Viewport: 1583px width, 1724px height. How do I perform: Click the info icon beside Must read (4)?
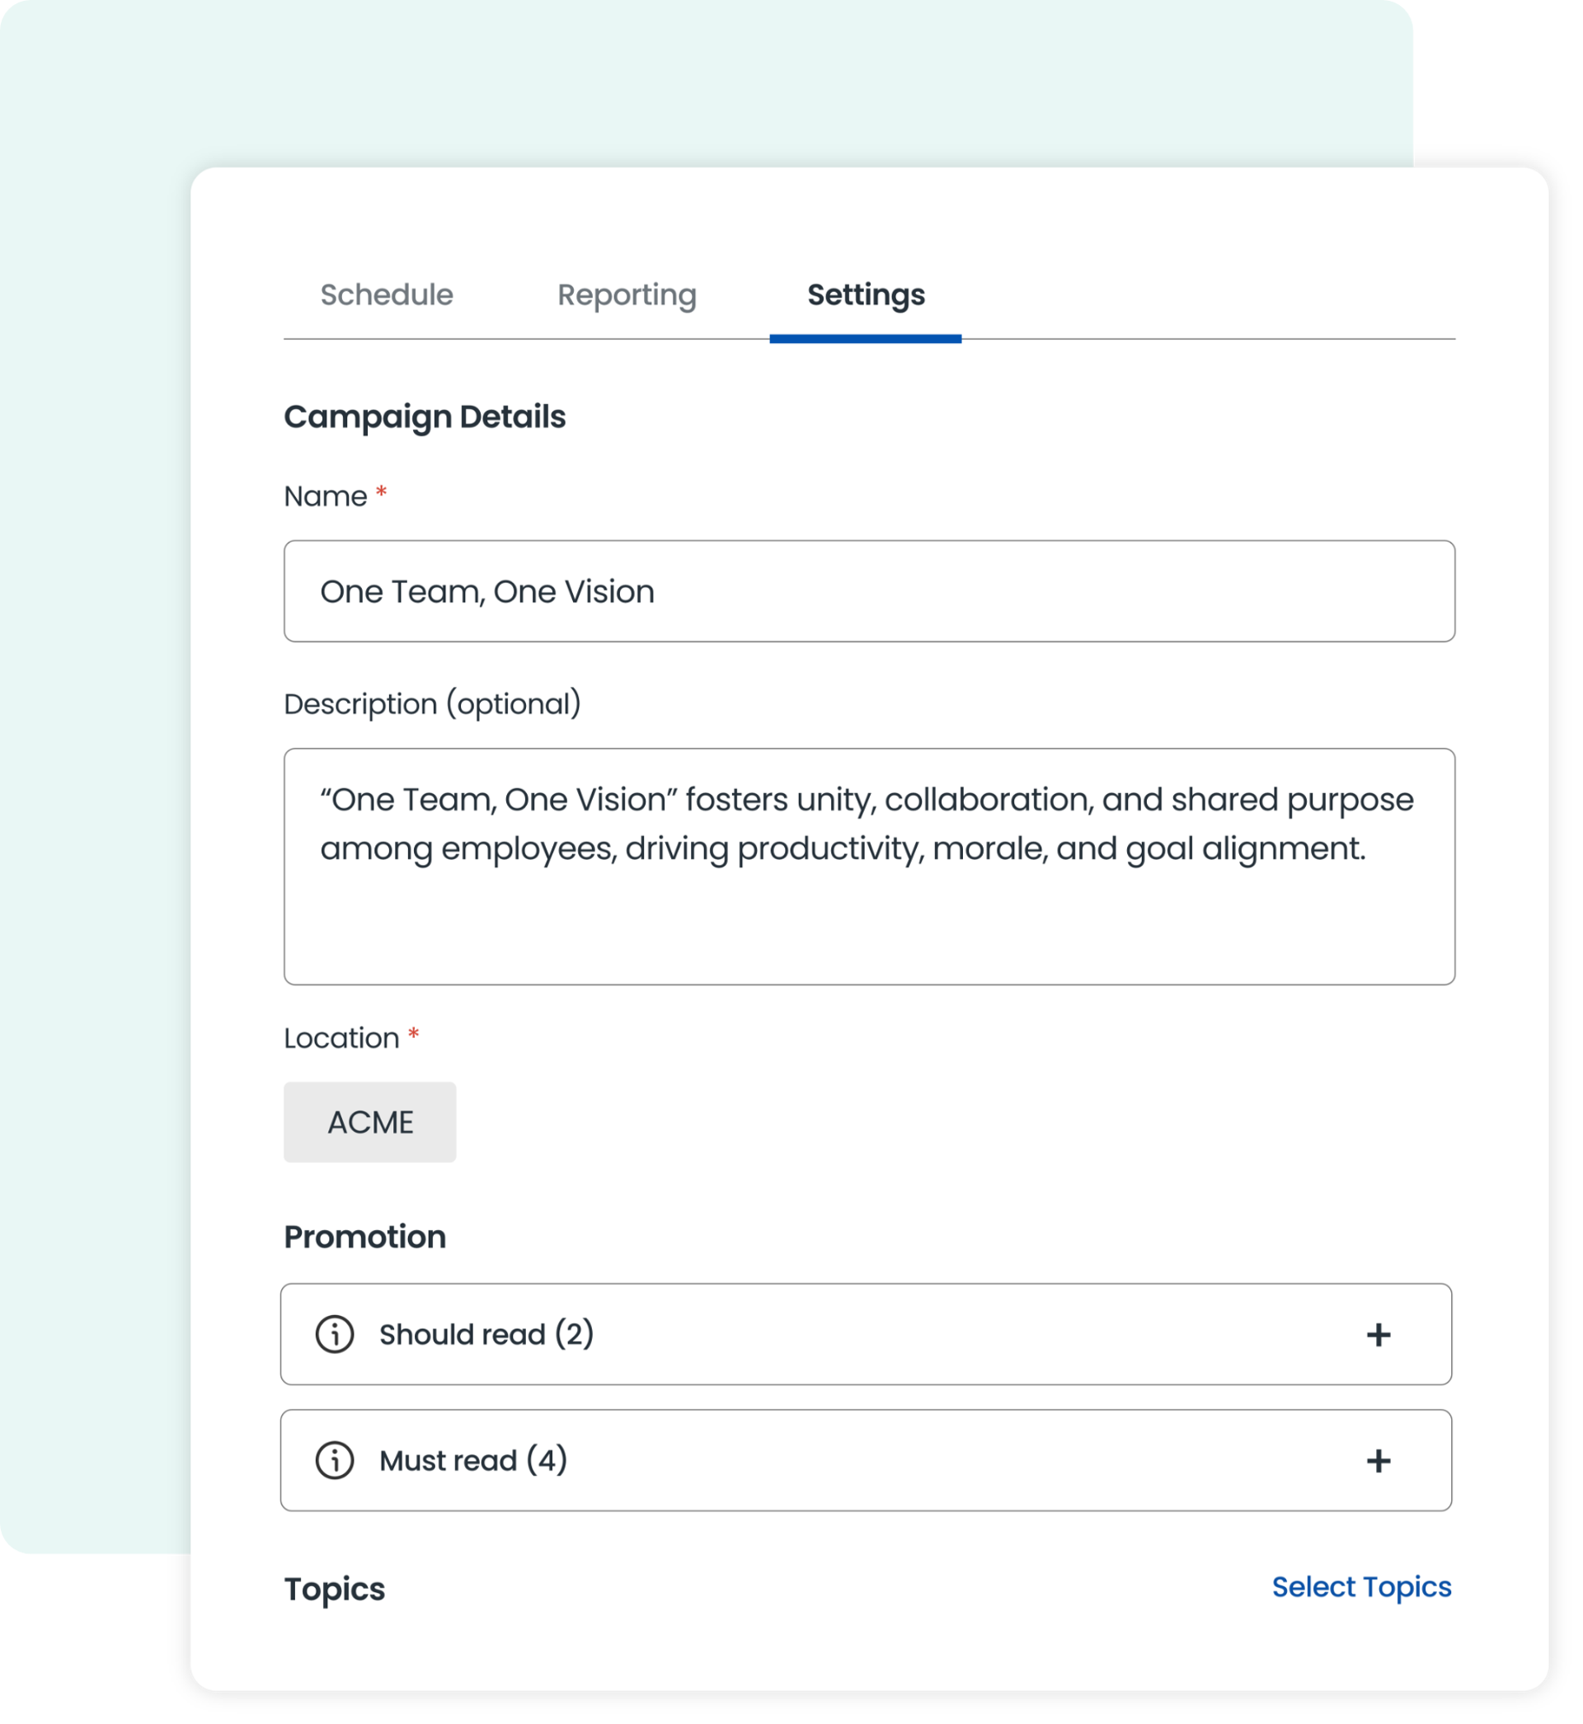tap(336, 1460)
